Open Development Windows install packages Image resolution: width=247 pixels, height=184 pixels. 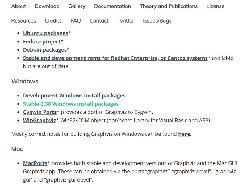coord(74,96)
